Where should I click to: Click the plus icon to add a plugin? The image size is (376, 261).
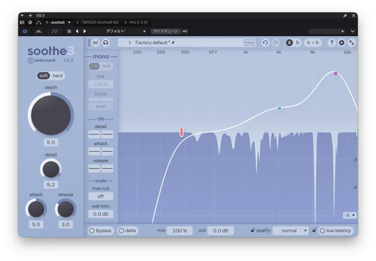pyautogui.click(x=30, y=15)
